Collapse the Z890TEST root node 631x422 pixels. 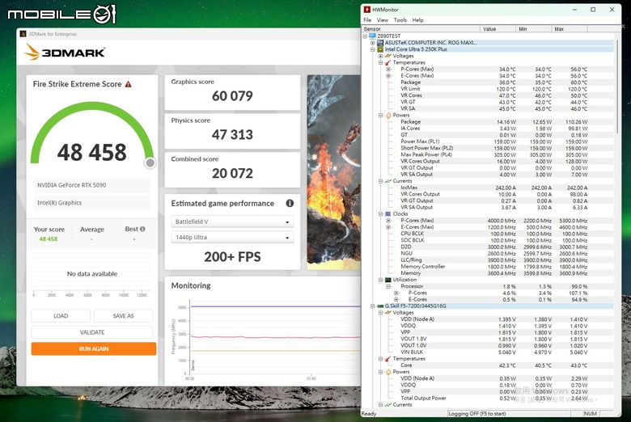[x=365, y=36]
